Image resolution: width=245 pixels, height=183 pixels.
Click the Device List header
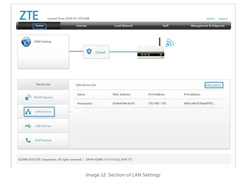click(x=43, y=84)
